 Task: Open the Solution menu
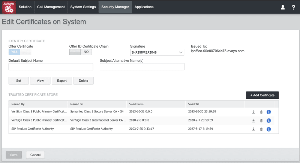25,7
